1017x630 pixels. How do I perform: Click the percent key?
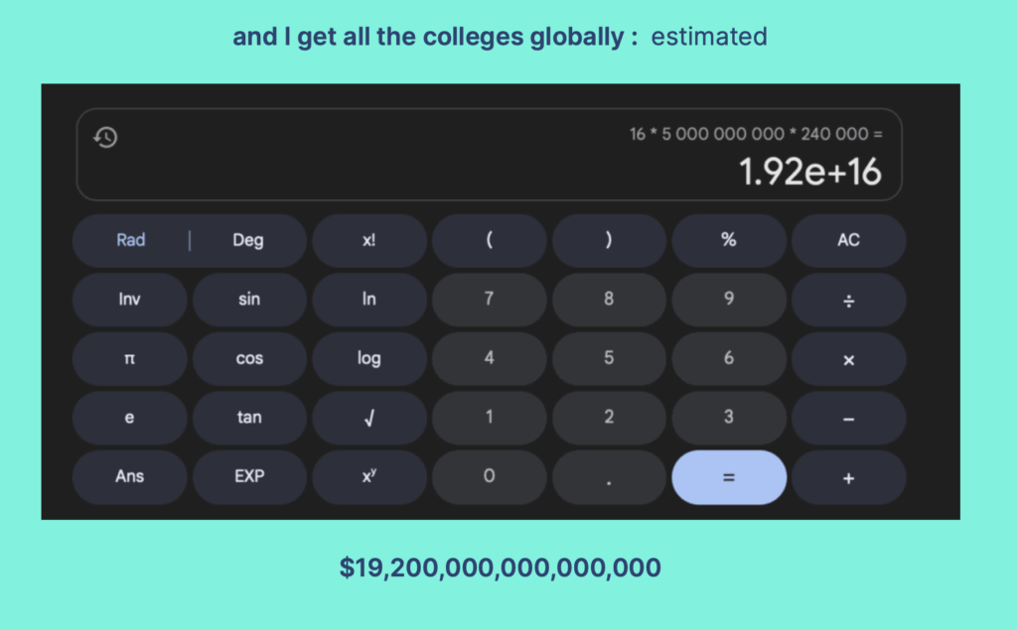click(x=728, y=240)
